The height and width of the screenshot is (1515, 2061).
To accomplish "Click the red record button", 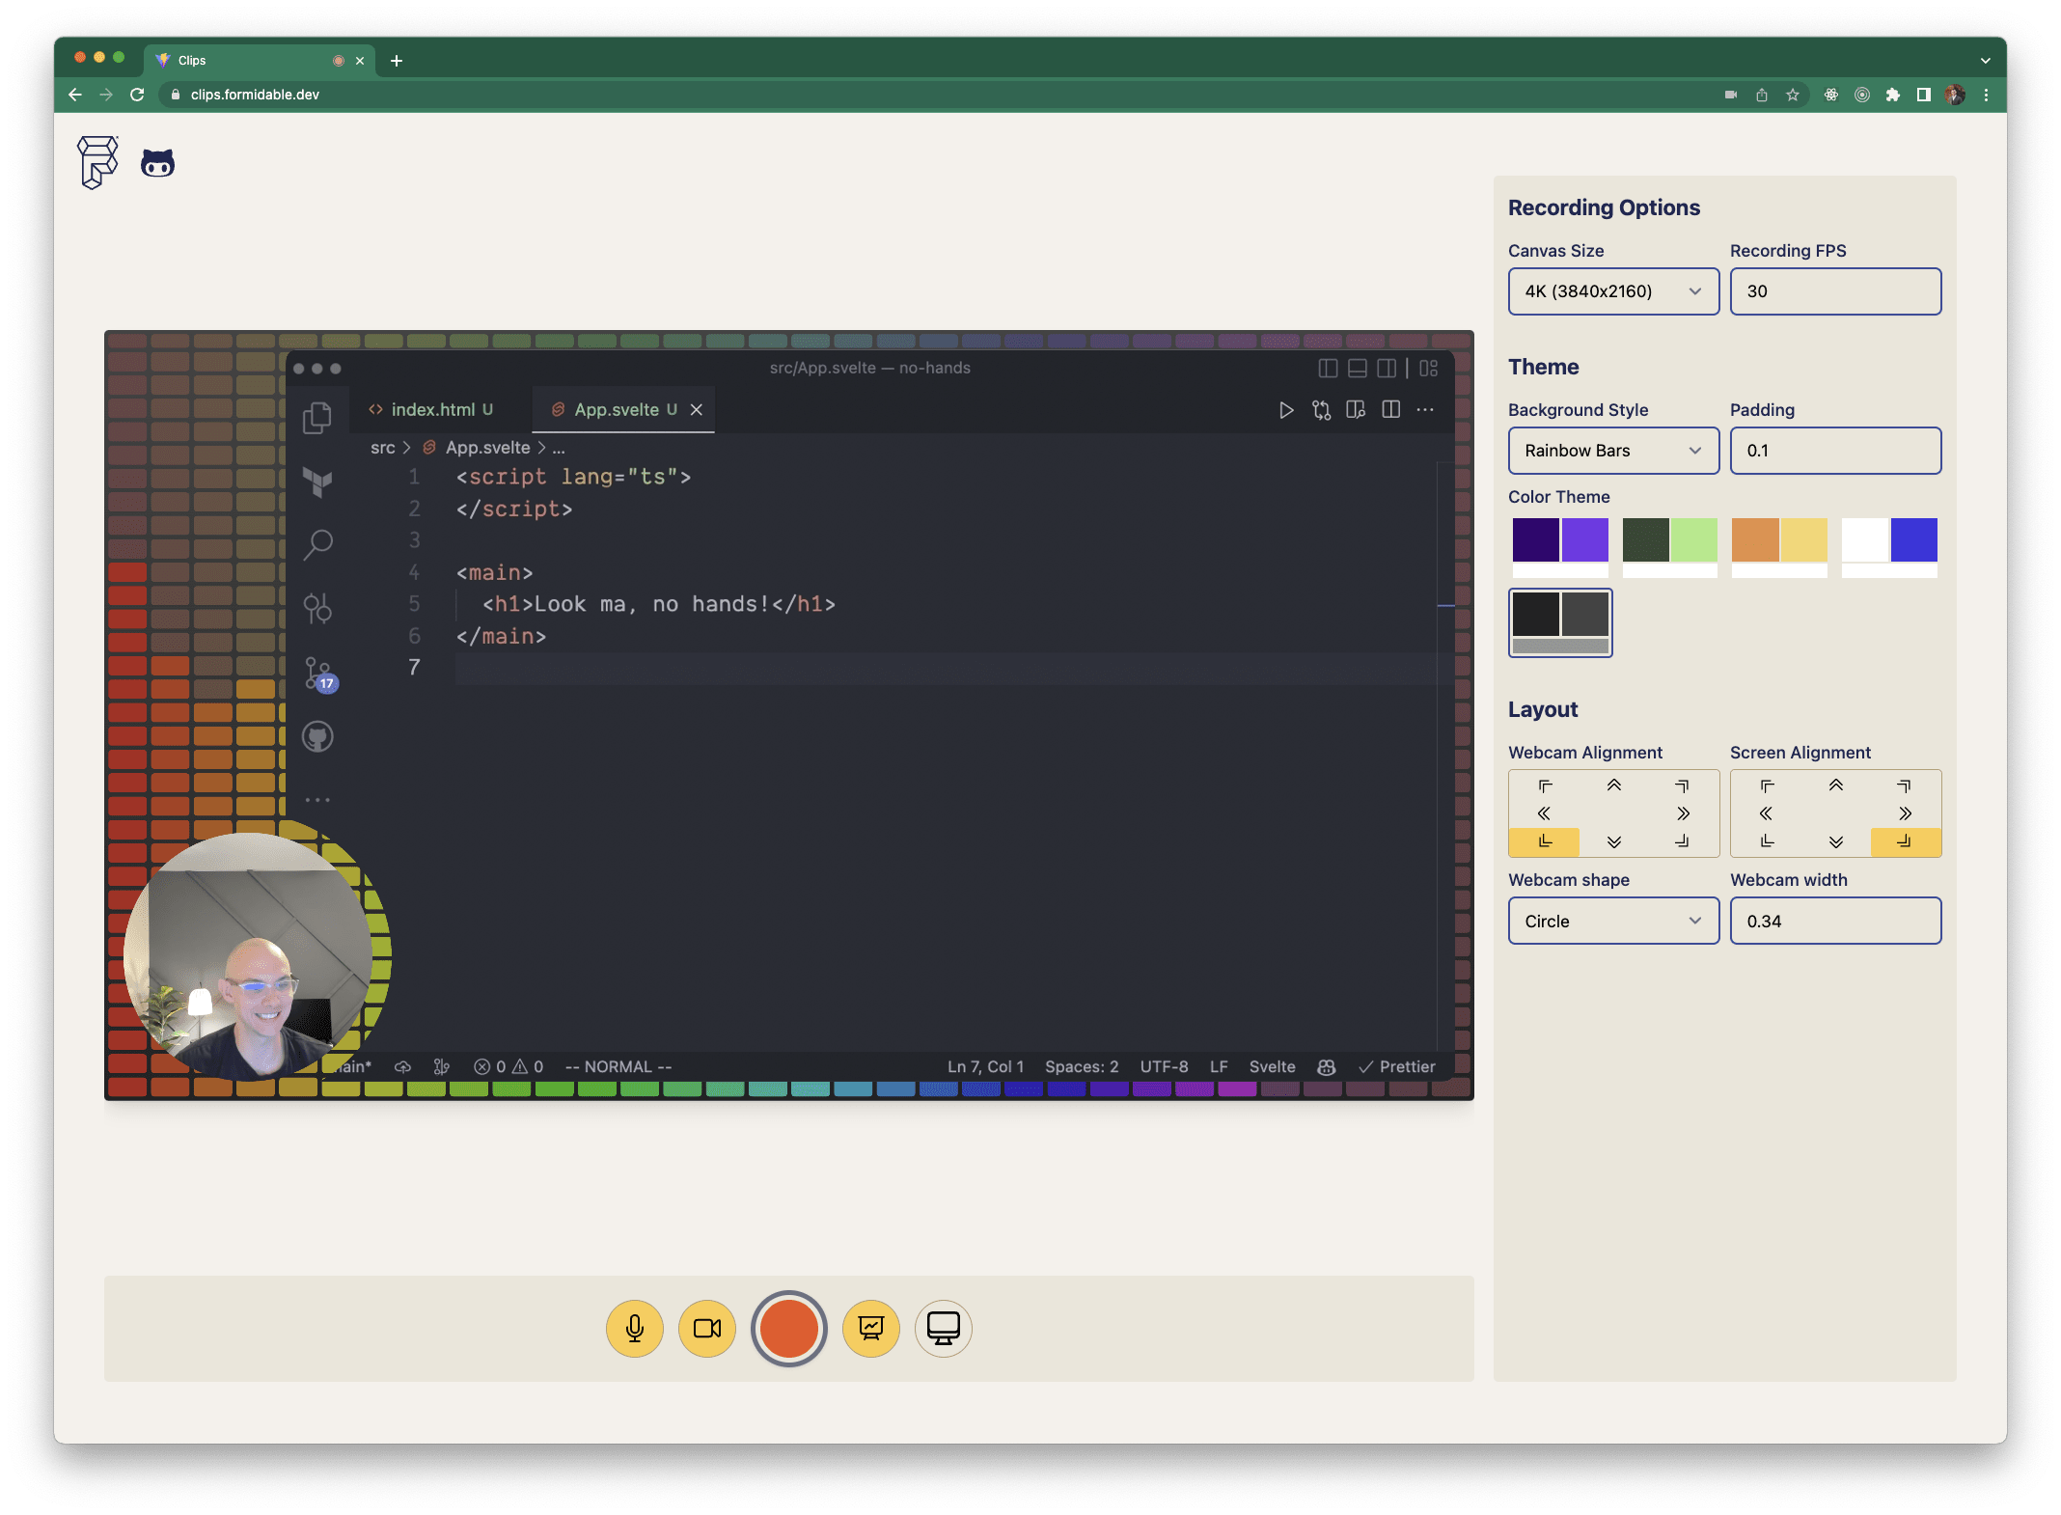I will pyautogui.click(x=788, y=1329).
